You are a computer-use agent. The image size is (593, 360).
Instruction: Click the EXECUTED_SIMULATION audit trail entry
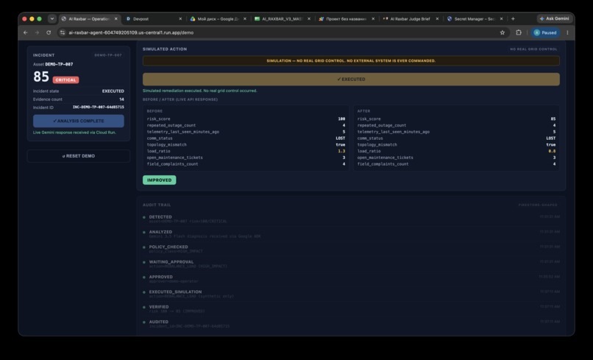[351, 294]
